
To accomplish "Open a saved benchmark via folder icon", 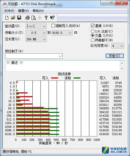I will pos(13,18).
